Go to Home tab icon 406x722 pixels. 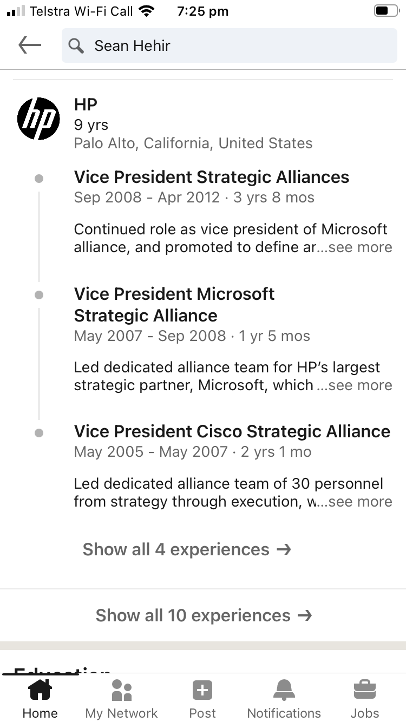(x=40, y=690)
